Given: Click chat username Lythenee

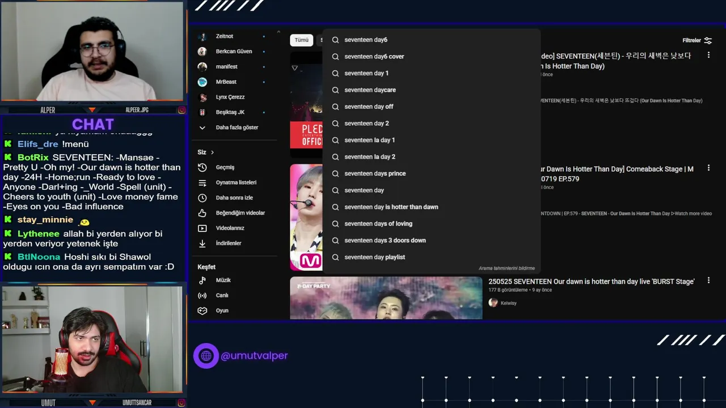Looking at the screenshot, I should point(39,234).
